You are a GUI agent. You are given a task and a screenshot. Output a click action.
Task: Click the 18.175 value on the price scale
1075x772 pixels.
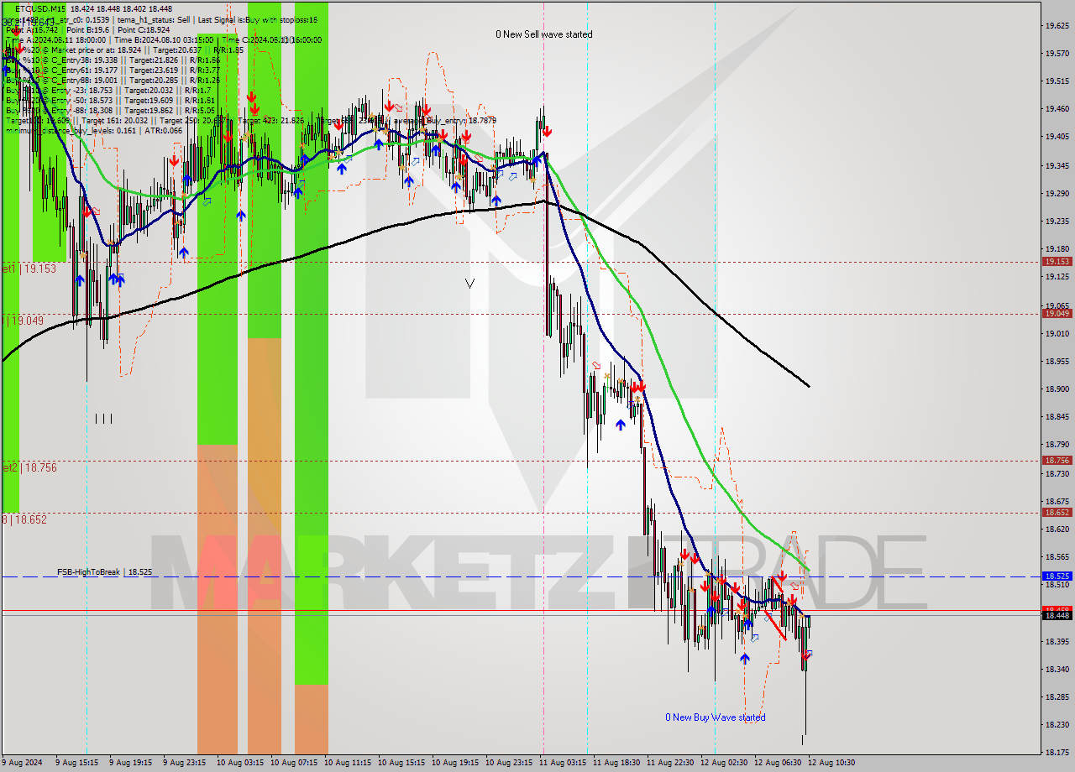(x=1057, y=753)
